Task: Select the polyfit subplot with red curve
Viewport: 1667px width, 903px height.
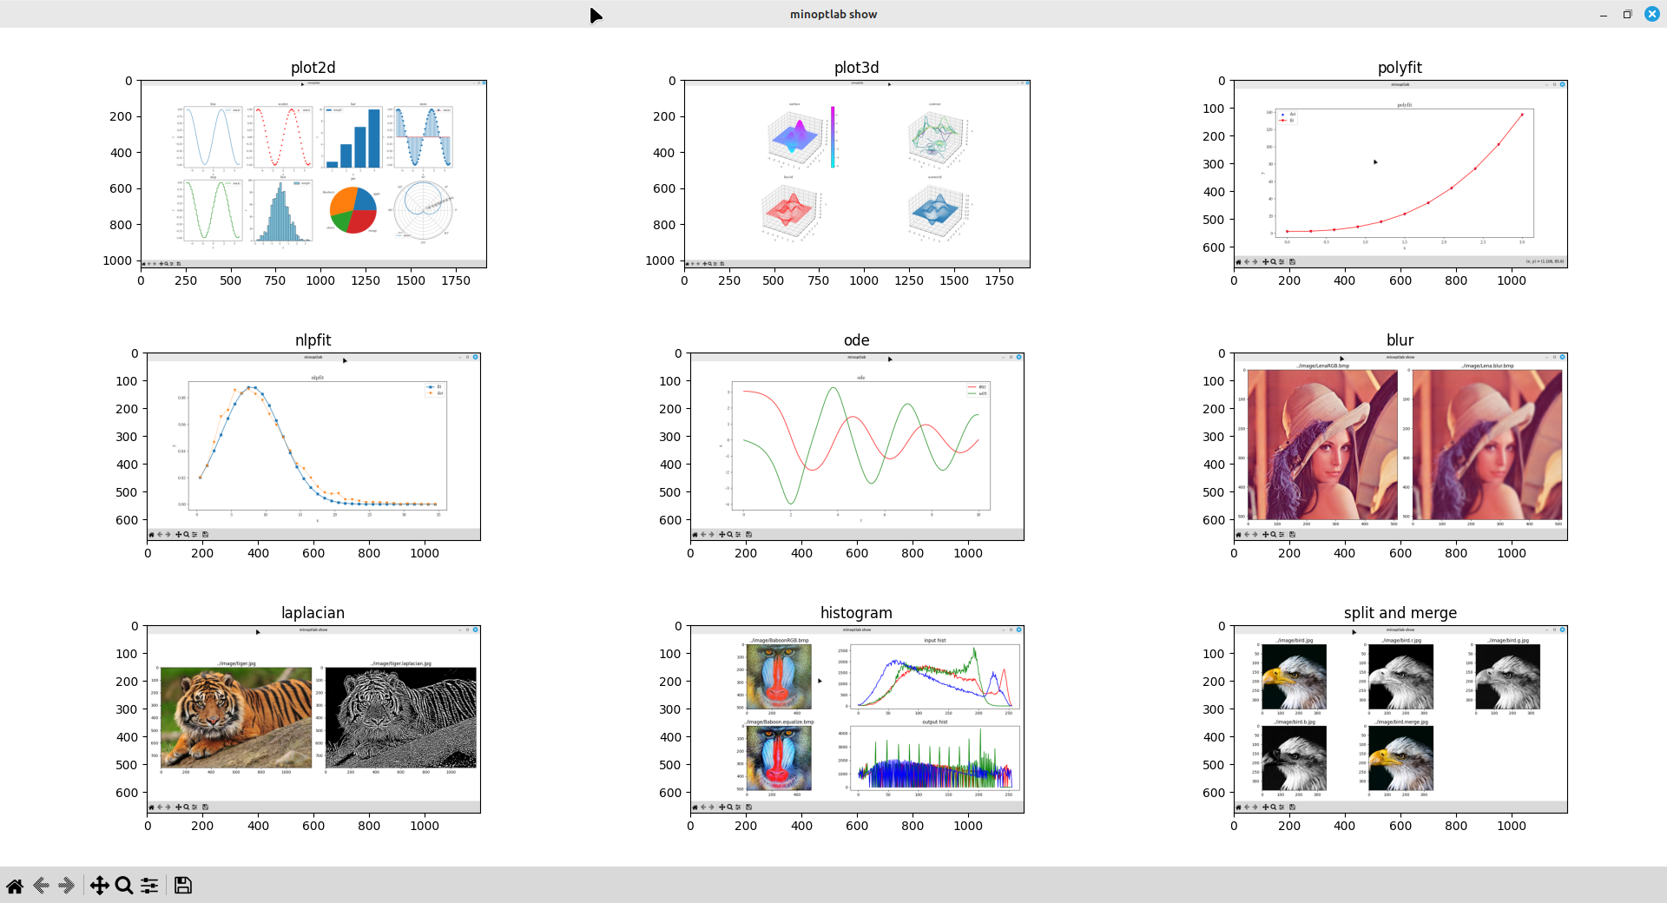Action: [1400, 174]
